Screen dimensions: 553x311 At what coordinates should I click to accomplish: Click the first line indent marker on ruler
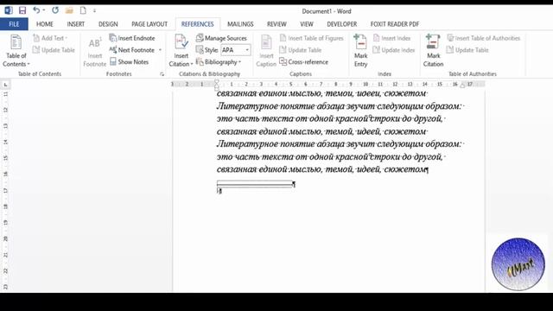(217, 82)
